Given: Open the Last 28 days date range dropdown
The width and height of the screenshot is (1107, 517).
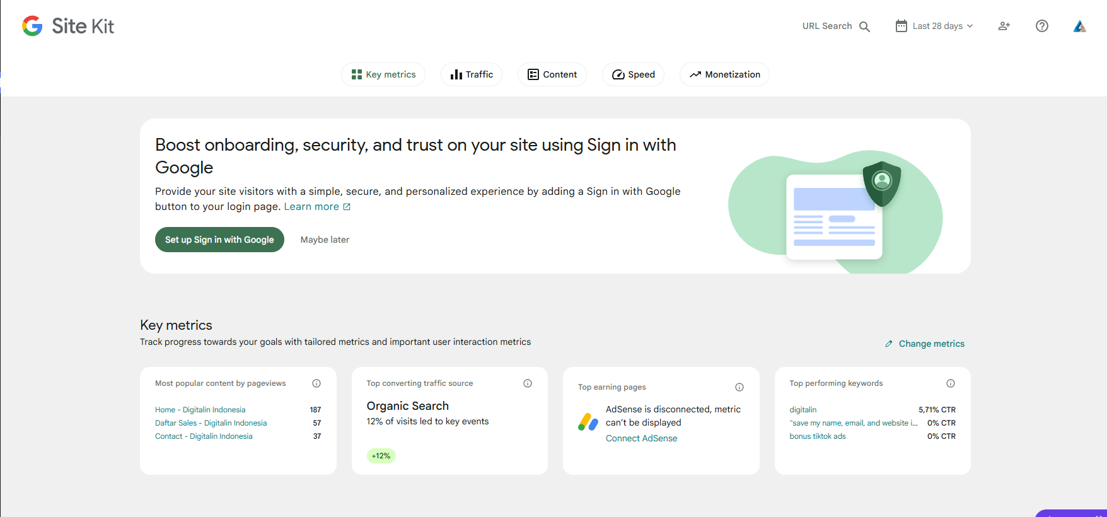Looking at the screenshot, I should pos(935,26).
